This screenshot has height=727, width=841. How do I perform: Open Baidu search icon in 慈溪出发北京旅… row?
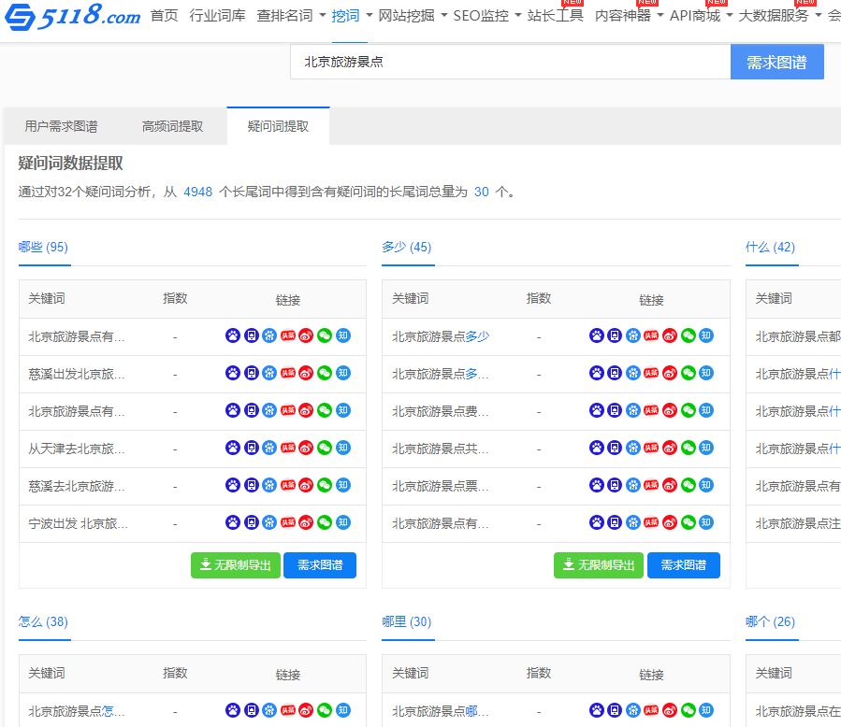coord(233,373)
